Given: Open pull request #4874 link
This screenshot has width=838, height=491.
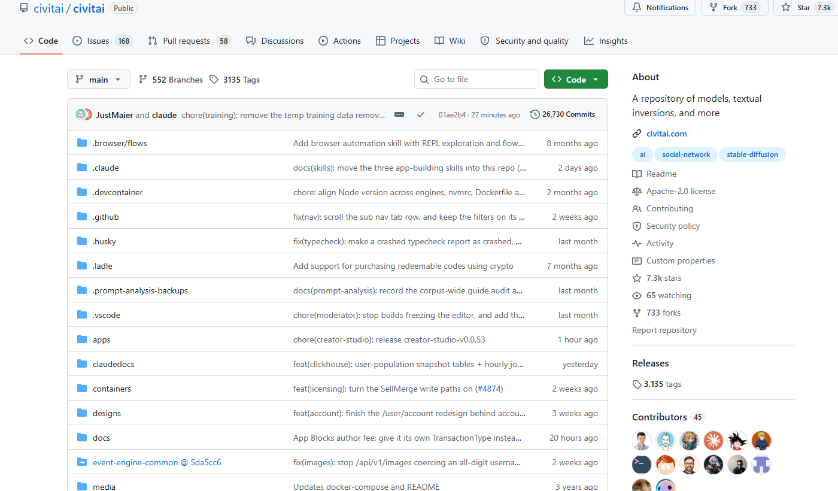Looking at the screenshot, I should click(488, 389).
